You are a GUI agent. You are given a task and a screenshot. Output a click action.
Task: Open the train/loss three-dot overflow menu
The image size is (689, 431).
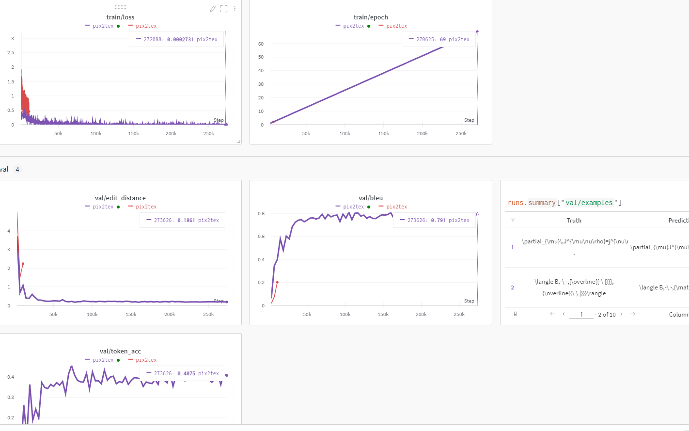(235, 8)
